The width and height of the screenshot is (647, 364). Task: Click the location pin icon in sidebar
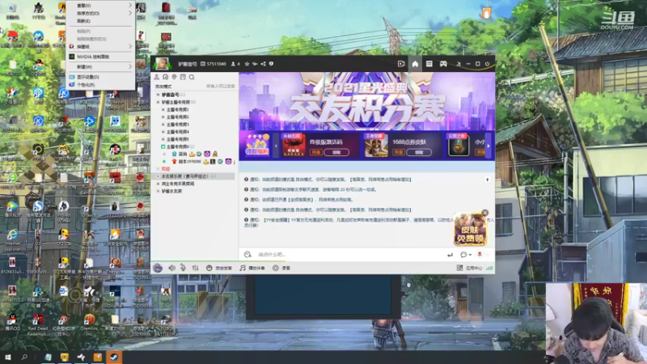point(174,77)
